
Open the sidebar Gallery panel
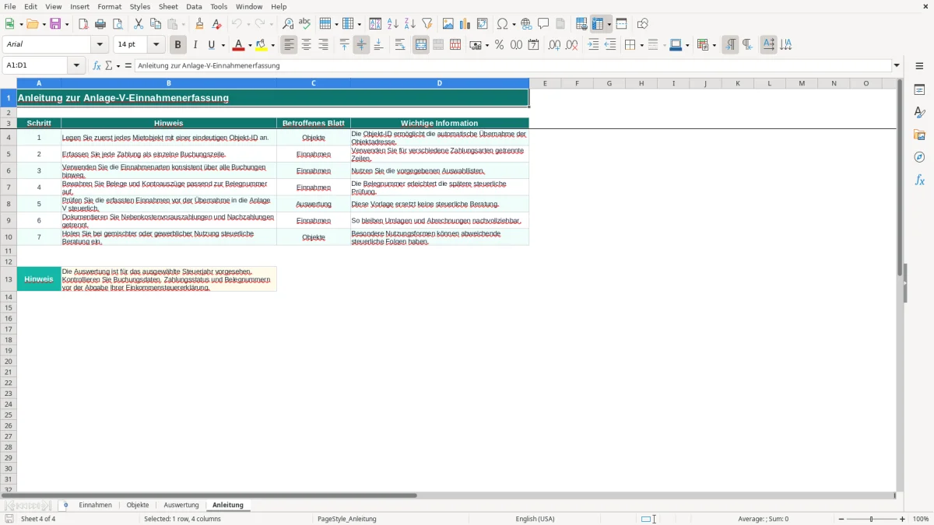[x=919, y=135]
